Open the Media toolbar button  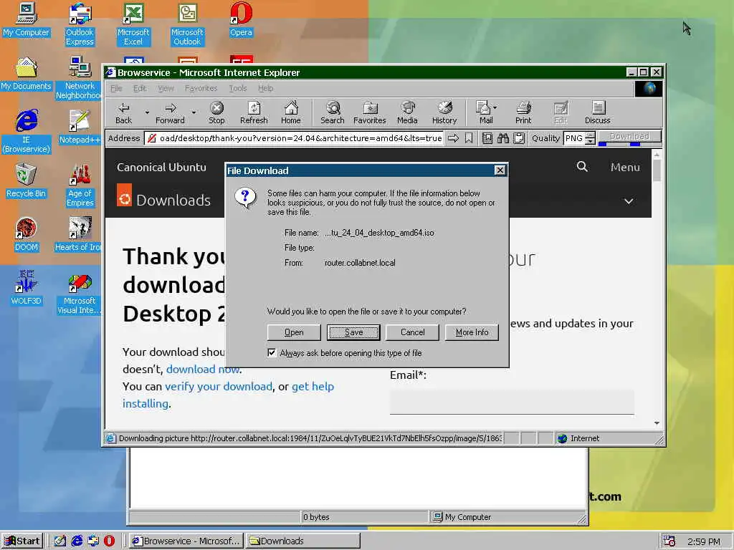click(x=407, y=113)
